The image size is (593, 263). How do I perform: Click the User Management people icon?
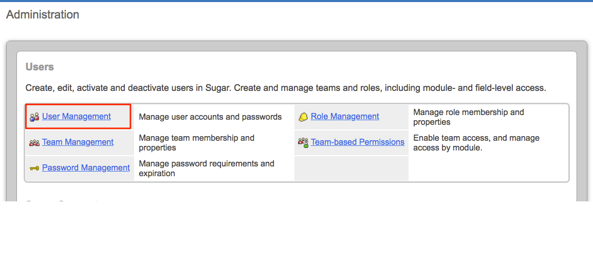point(34,117)
